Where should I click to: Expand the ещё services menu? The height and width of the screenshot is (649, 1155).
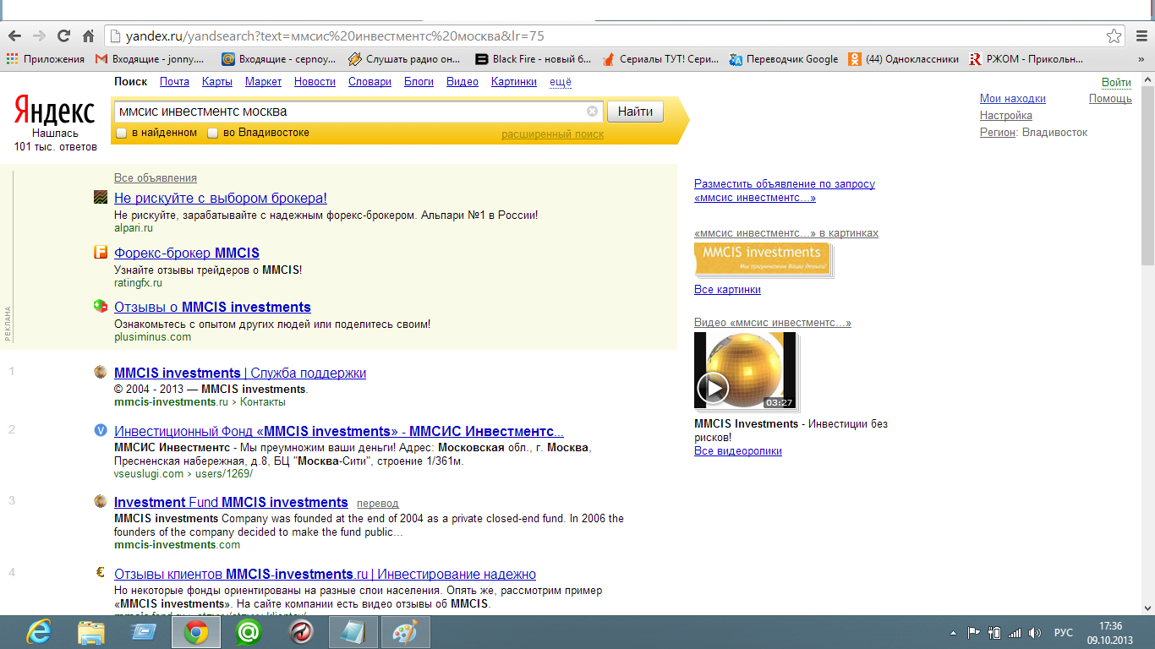click(x=561, y=82)
